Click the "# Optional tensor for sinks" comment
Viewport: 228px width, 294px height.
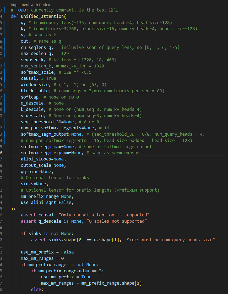55,177
